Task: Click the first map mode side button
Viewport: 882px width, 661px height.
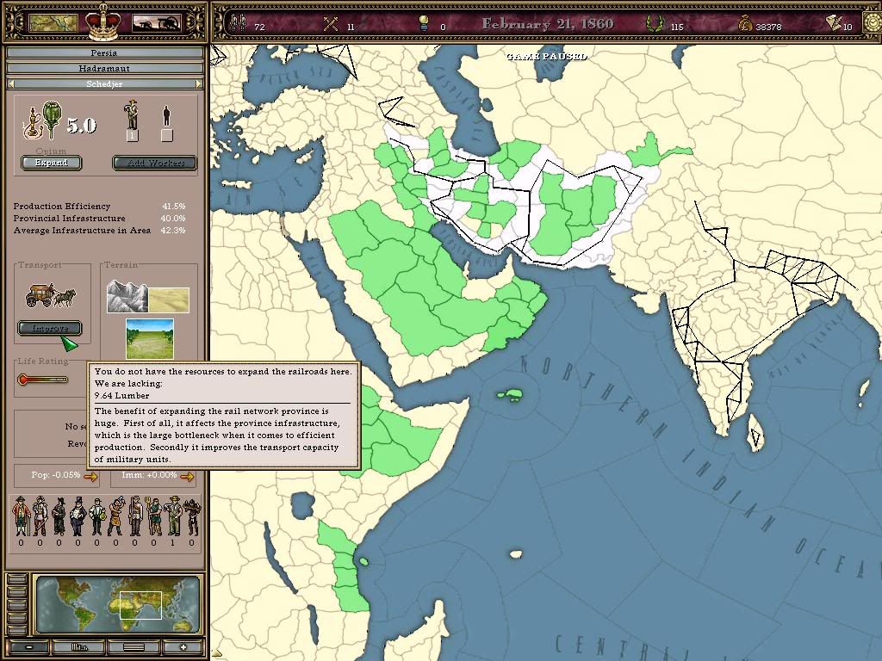Action: click(x=18, y=580)
